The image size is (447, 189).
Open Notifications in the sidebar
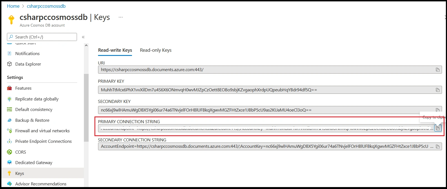tap(27, 53)
